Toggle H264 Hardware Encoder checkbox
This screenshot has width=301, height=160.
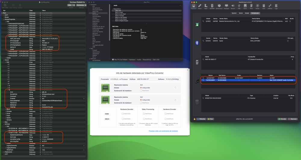tap(166, 114)
